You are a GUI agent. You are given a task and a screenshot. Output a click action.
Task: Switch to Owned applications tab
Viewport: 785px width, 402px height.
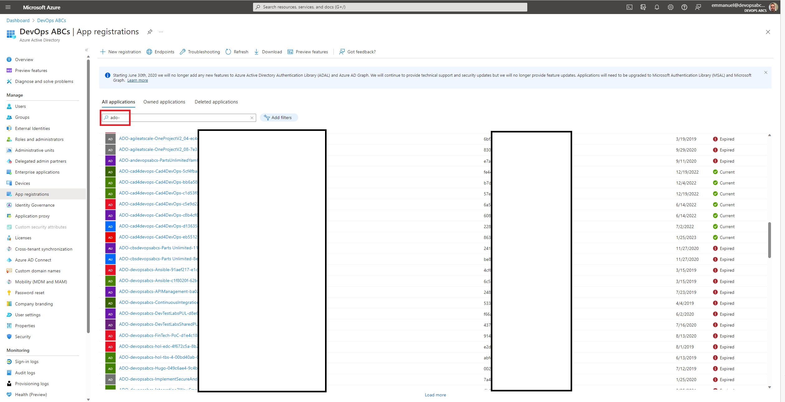click(x=164, y=102)
